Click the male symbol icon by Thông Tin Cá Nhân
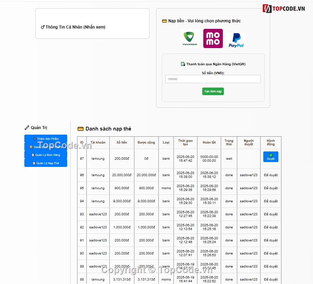Viewport: 313px width, 284px height. pos(43,27)
